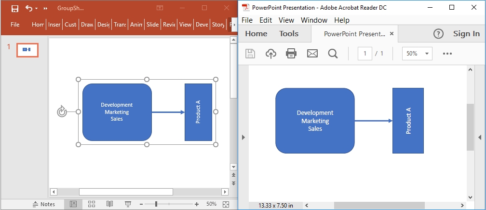Click the Acrobat cloud upload icon

coord(271,54)
